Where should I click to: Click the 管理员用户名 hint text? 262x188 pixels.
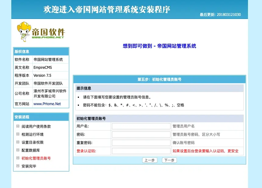tap(184, 126)
